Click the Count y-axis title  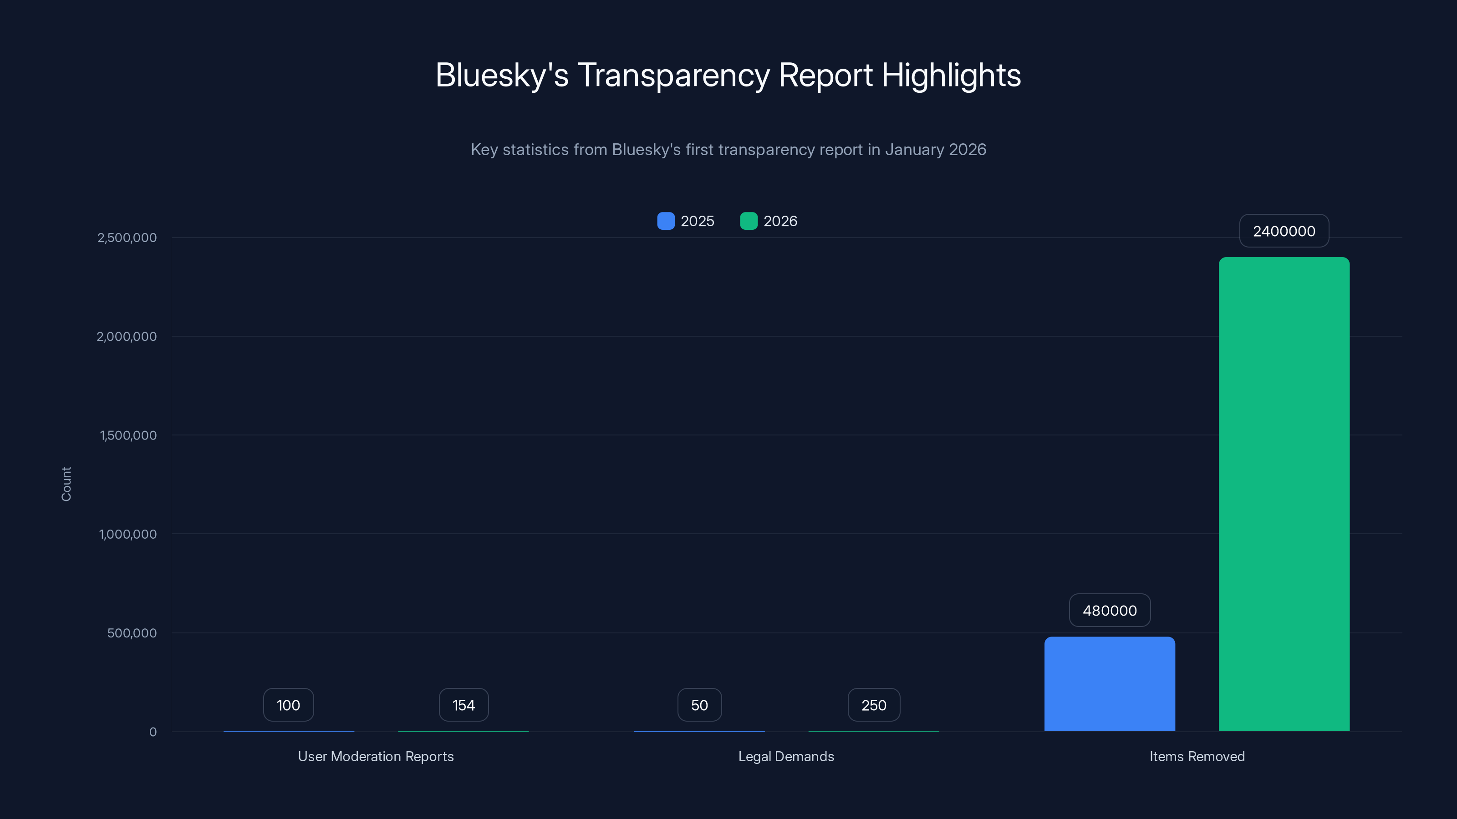(66, 484)
